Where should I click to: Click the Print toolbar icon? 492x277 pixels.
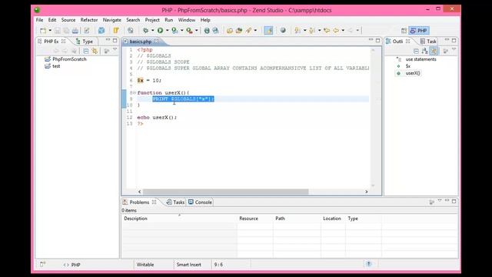(x=75, y=31)
